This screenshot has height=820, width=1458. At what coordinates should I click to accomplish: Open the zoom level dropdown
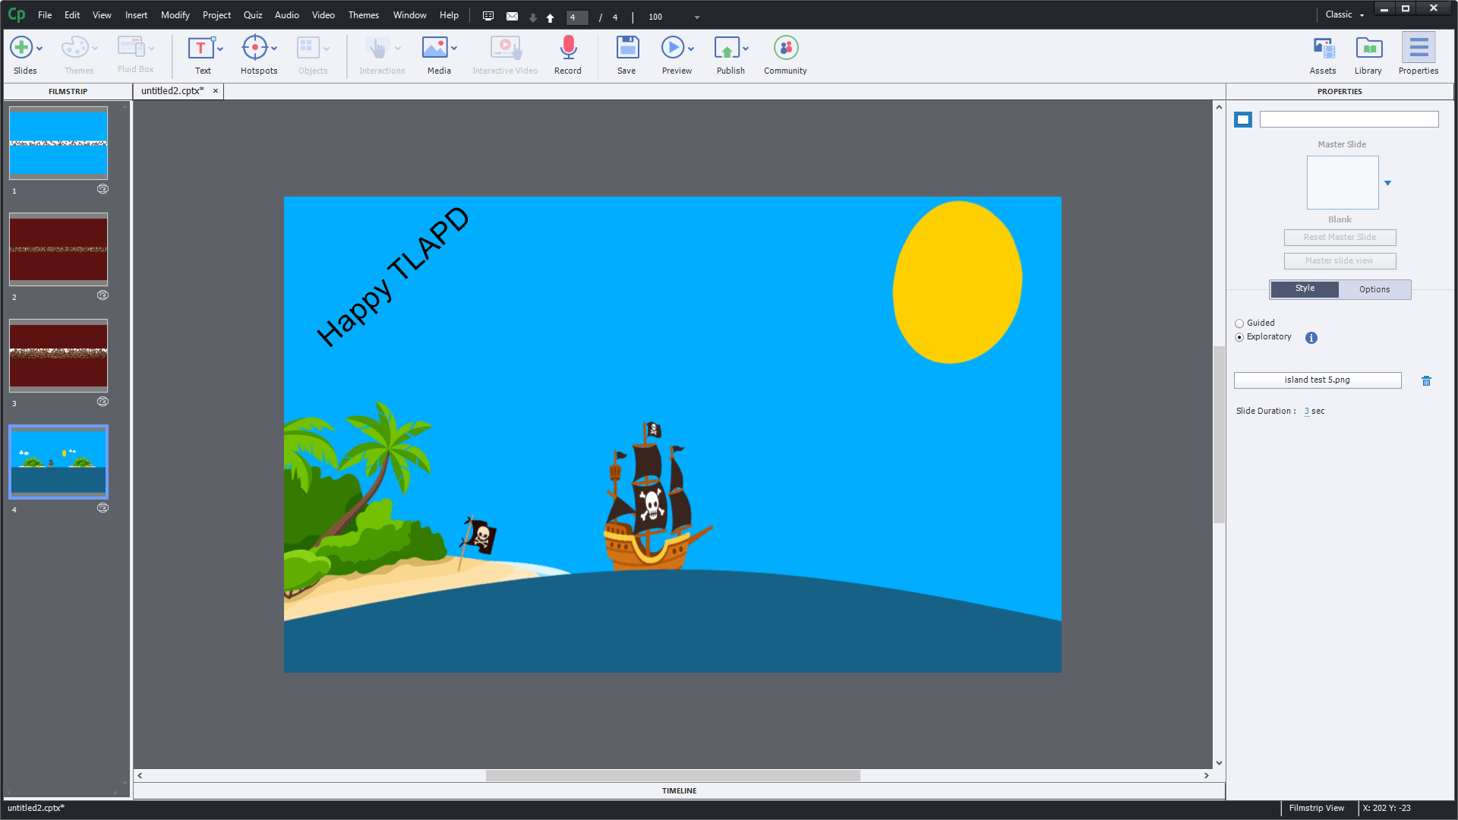696,17
